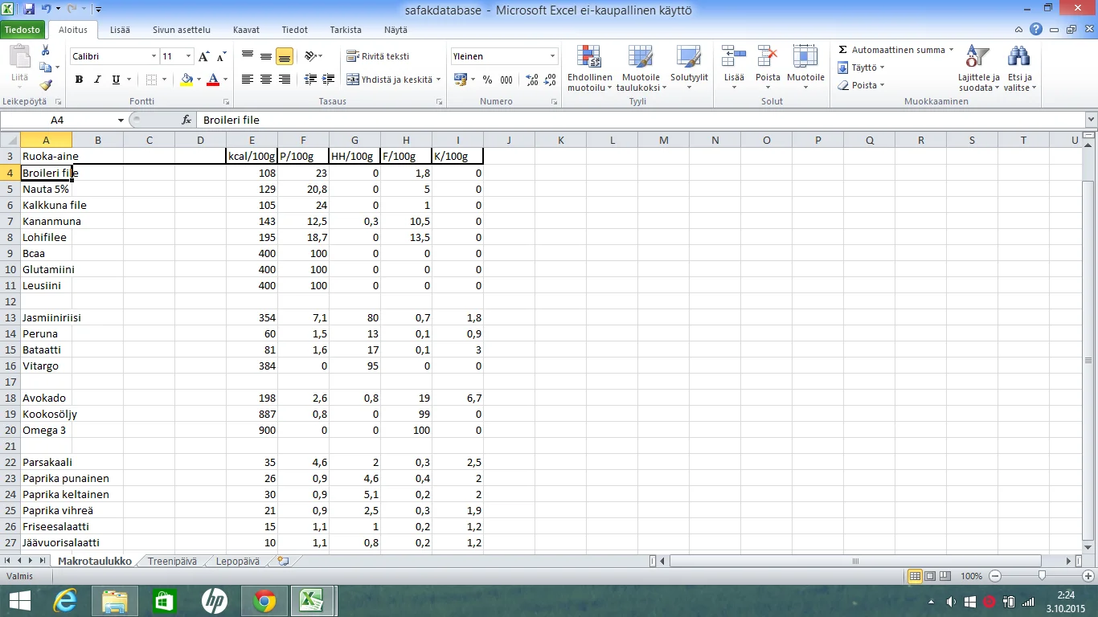The width and height of the screenshot is (1098, 617).
Task: Click the zoom slider handle
Action: 1042,576
